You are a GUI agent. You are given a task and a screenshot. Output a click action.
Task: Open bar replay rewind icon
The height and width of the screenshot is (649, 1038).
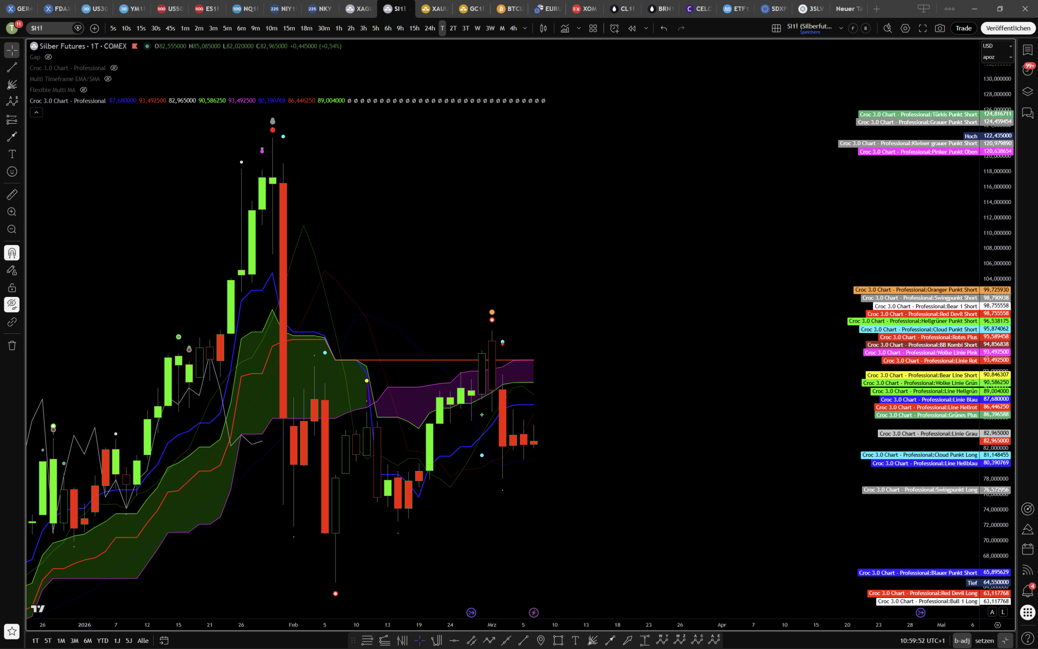click(x=632, y=28)
